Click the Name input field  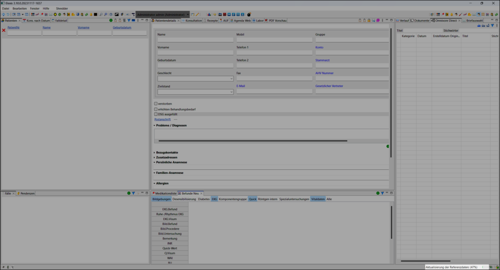click(195, 40)
